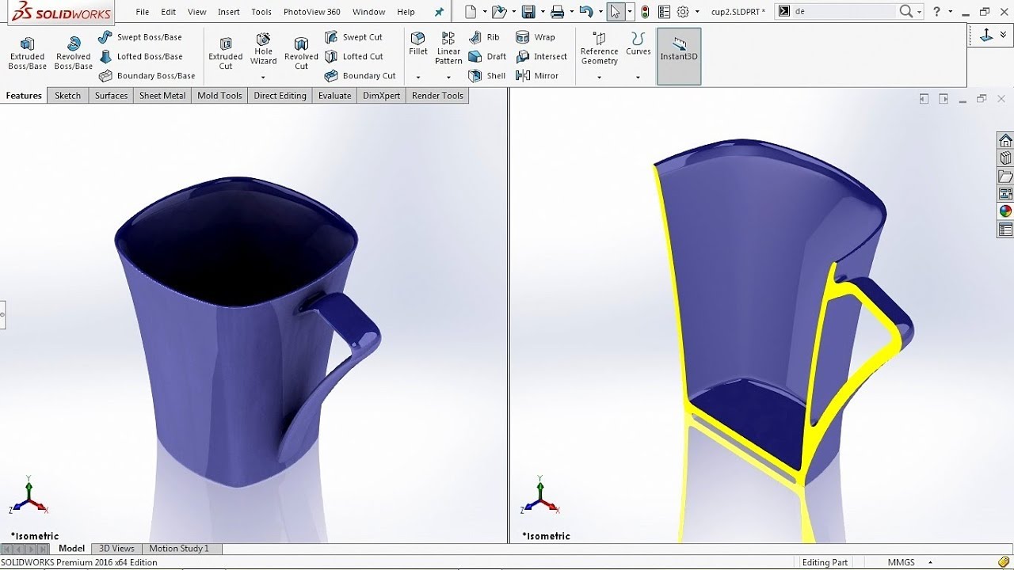1014x570 pixels.
Task: Open Design Library in task pane
Action: pyautogui.click(x=1005, y=158)
